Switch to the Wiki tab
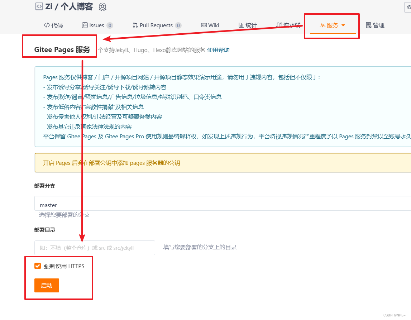Viewport: 411px width, 320px height. click(210, 25)
